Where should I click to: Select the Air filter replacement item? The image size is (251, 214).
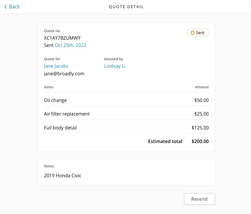tap(67, 114)
